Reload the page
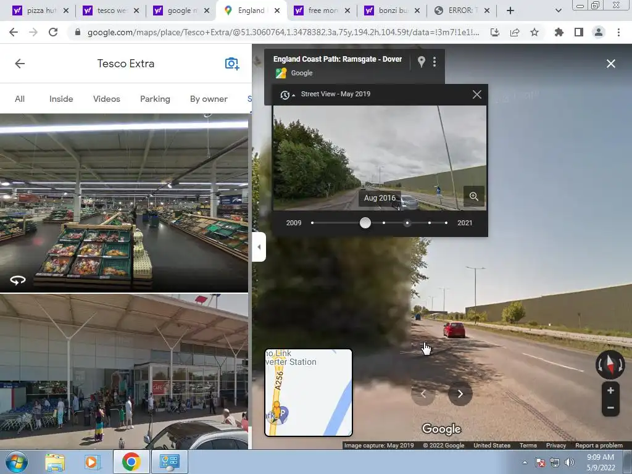Image resolution: width=632 pixels, height=474 pixels. [53, 32]
